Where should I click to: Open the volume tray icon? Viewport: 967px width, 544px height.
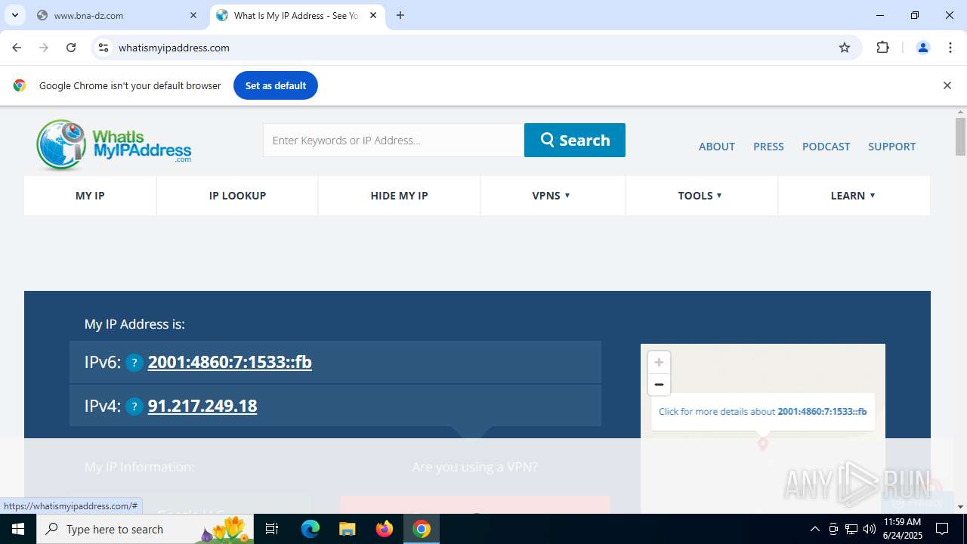870,529
